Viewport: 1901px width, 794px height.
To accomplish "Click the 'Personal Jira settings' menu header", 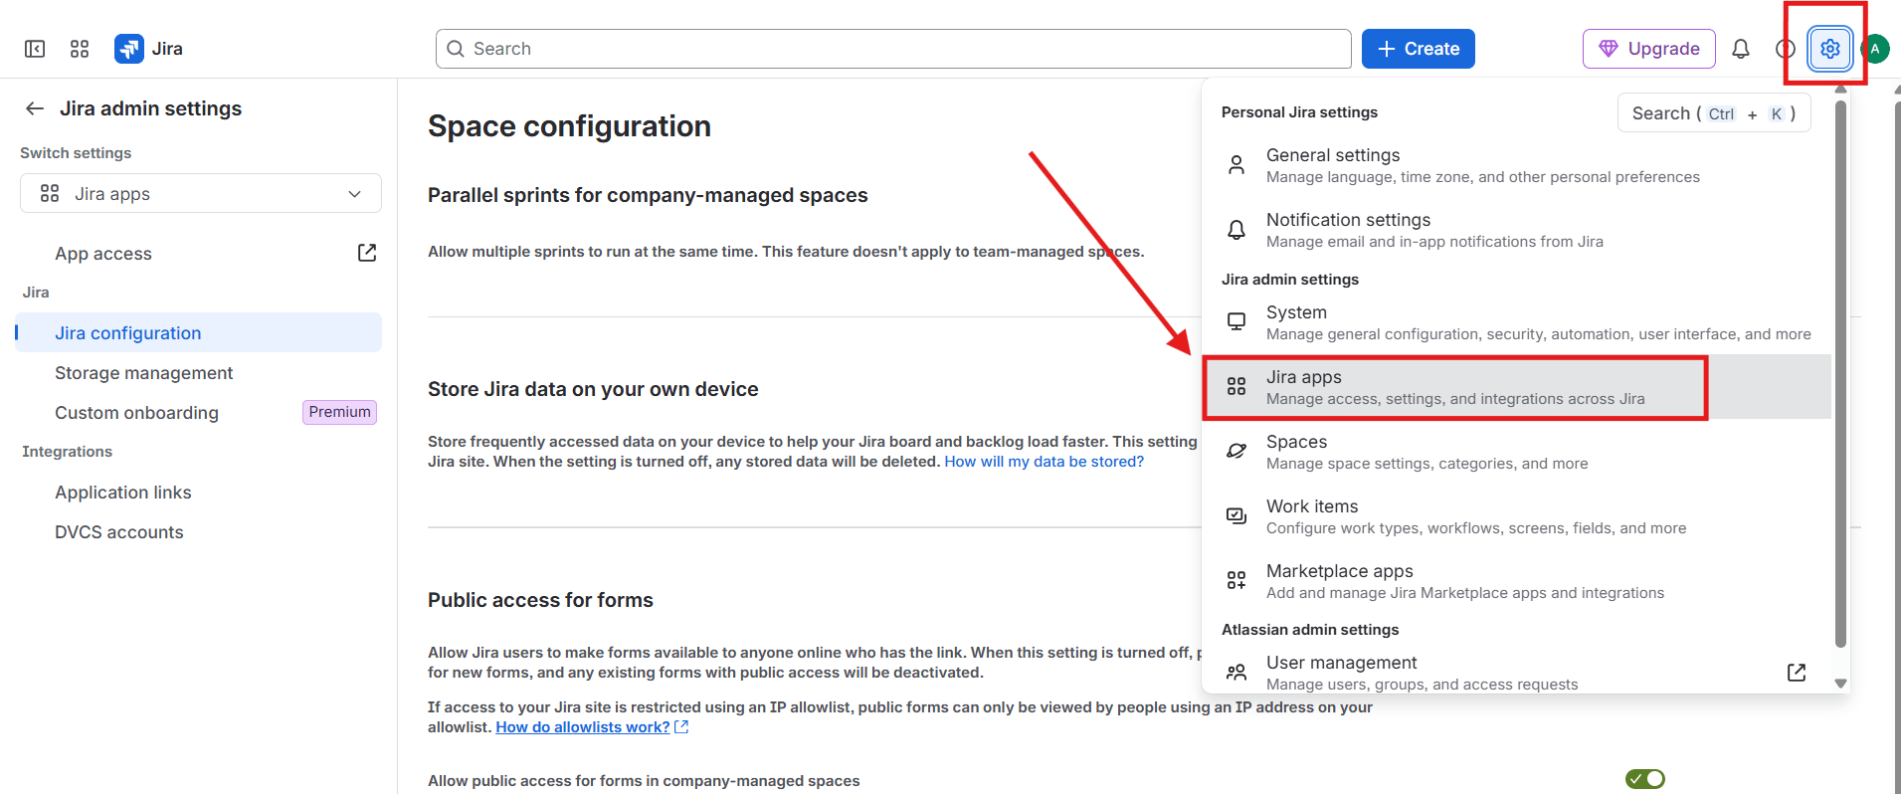I will (x=1299, y=112).
